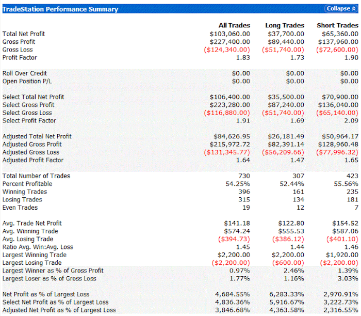Select the Avg. Losing Trade label
361x316 pixels.
pyautogui.click(x=28, y=239)
